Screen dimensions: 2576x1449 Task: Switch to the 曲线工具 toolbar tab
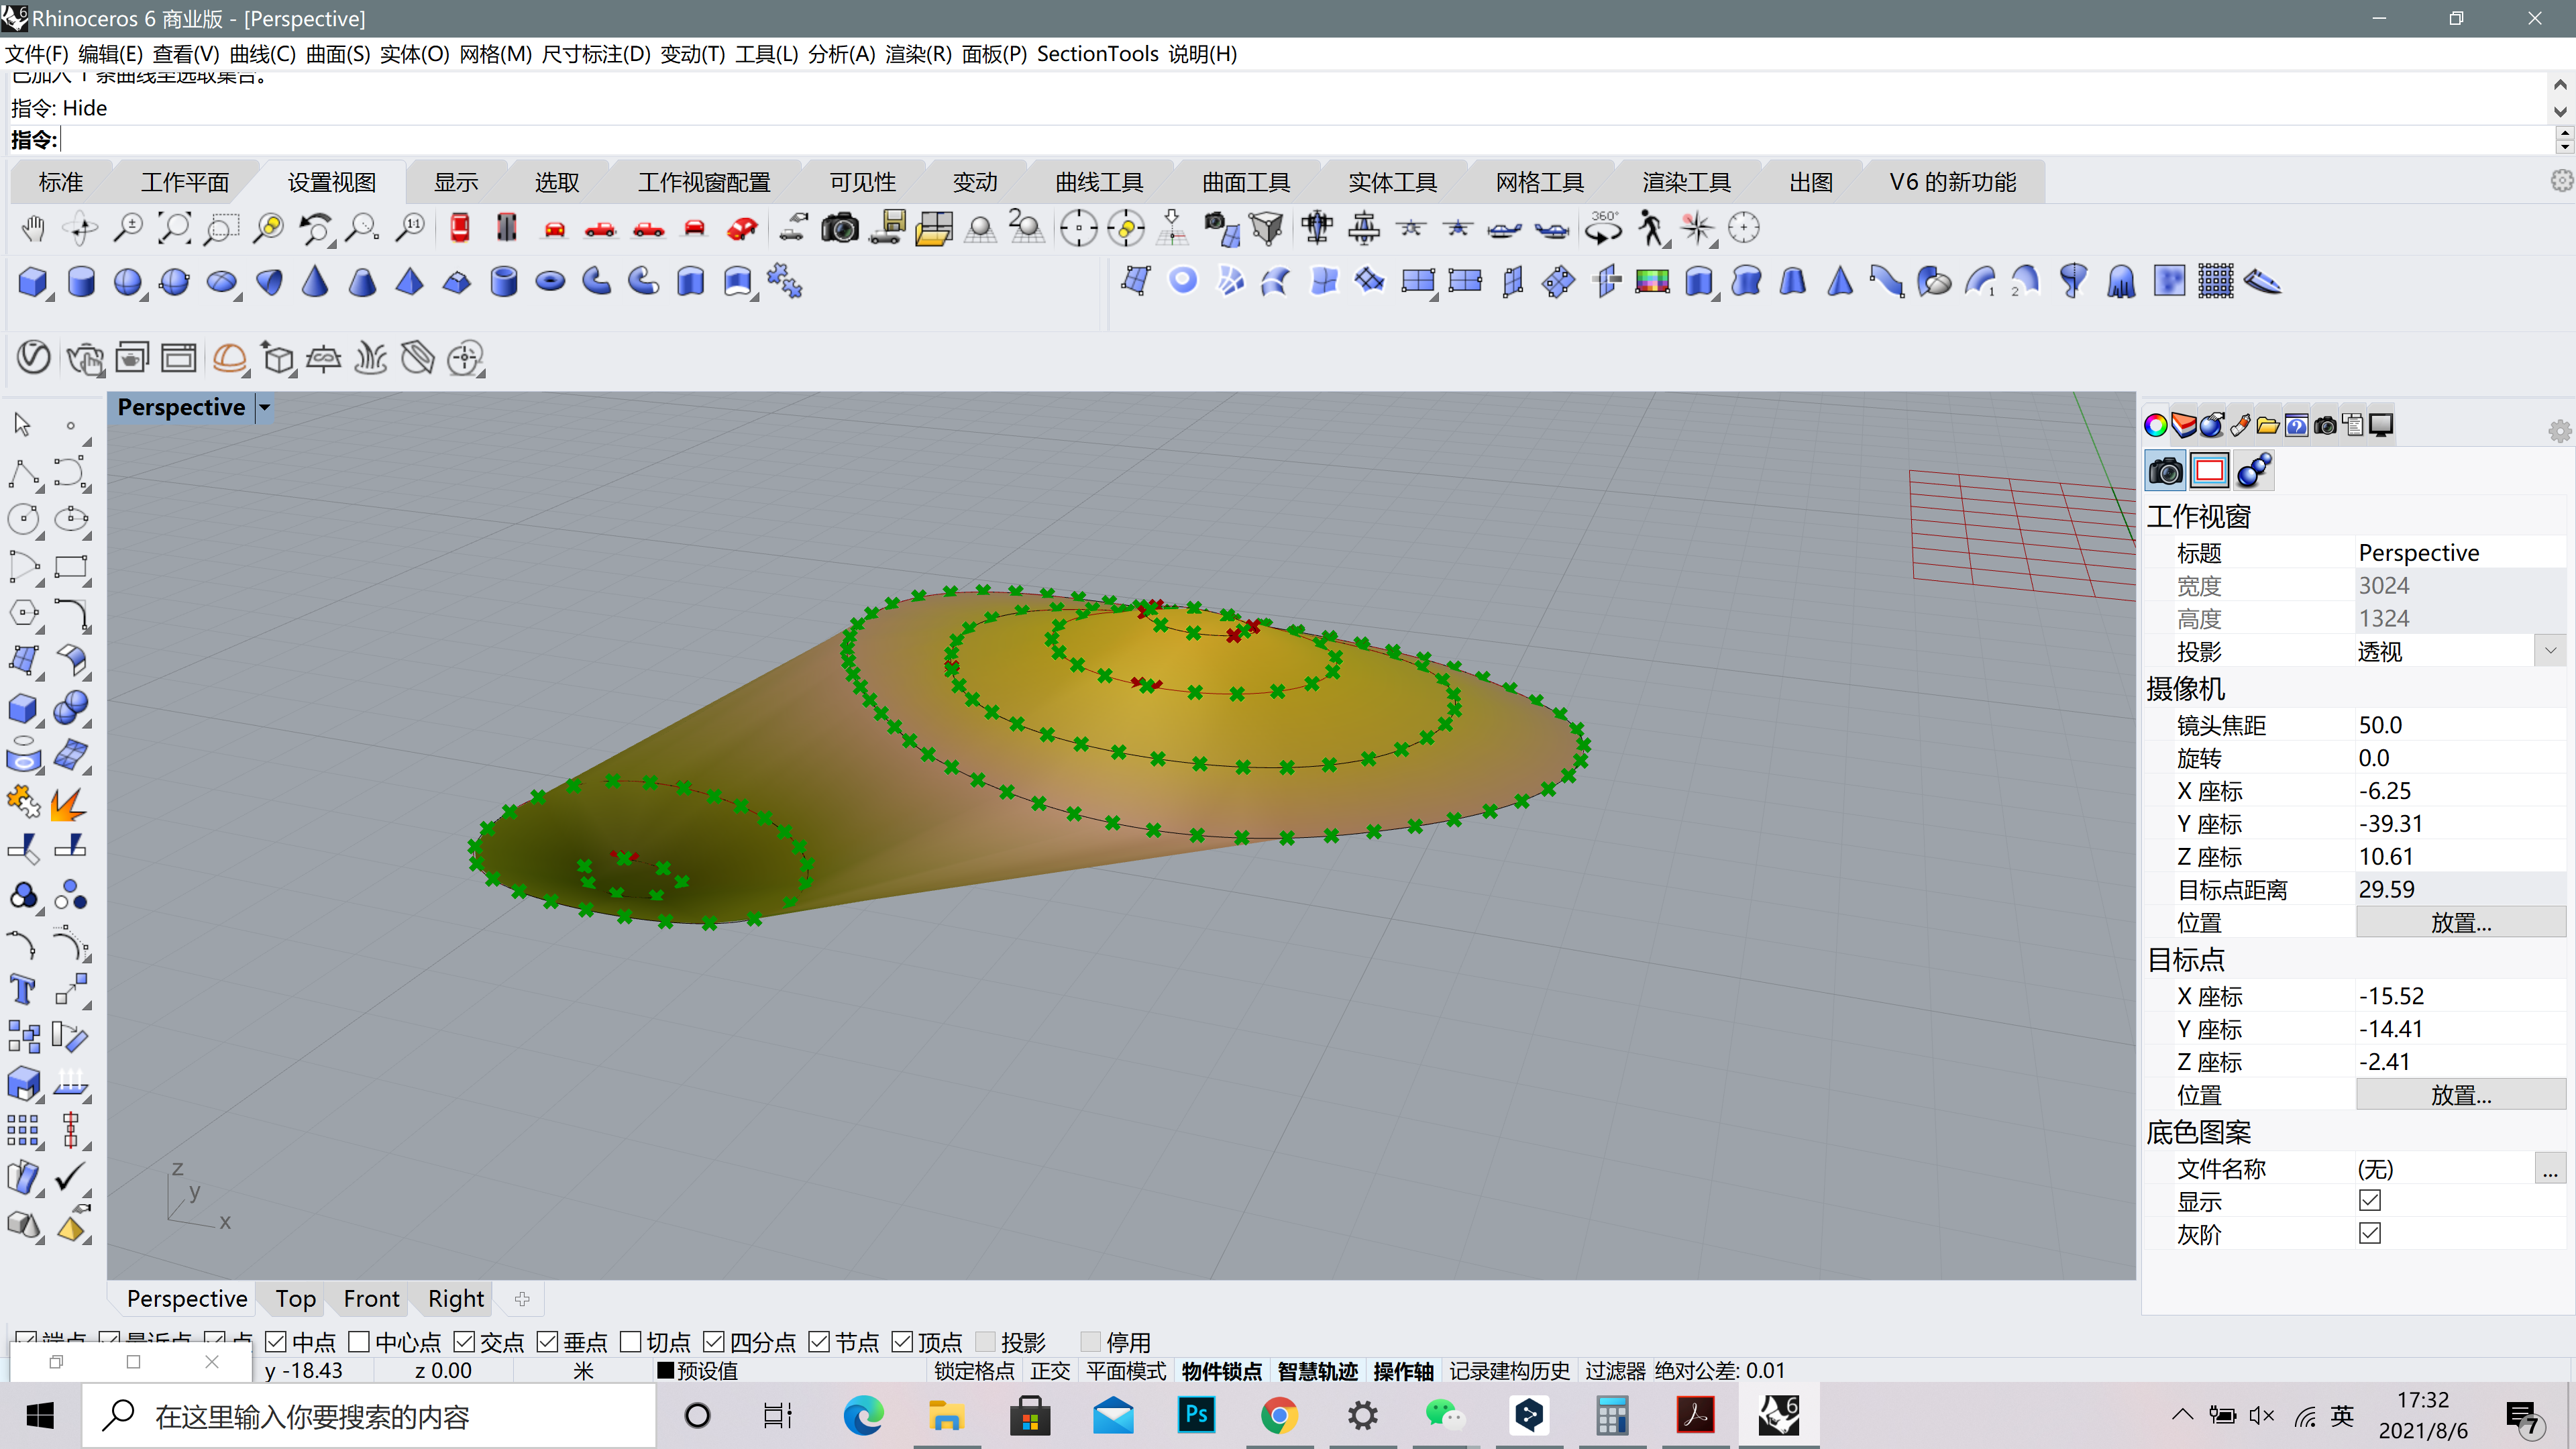point(1099,182)
